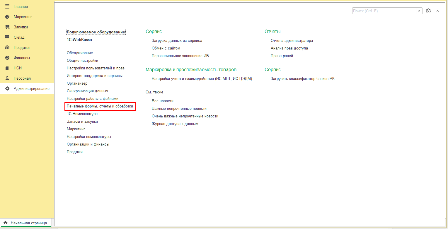
Task: Open Отчеты администратора link
Action: point(292,41)
